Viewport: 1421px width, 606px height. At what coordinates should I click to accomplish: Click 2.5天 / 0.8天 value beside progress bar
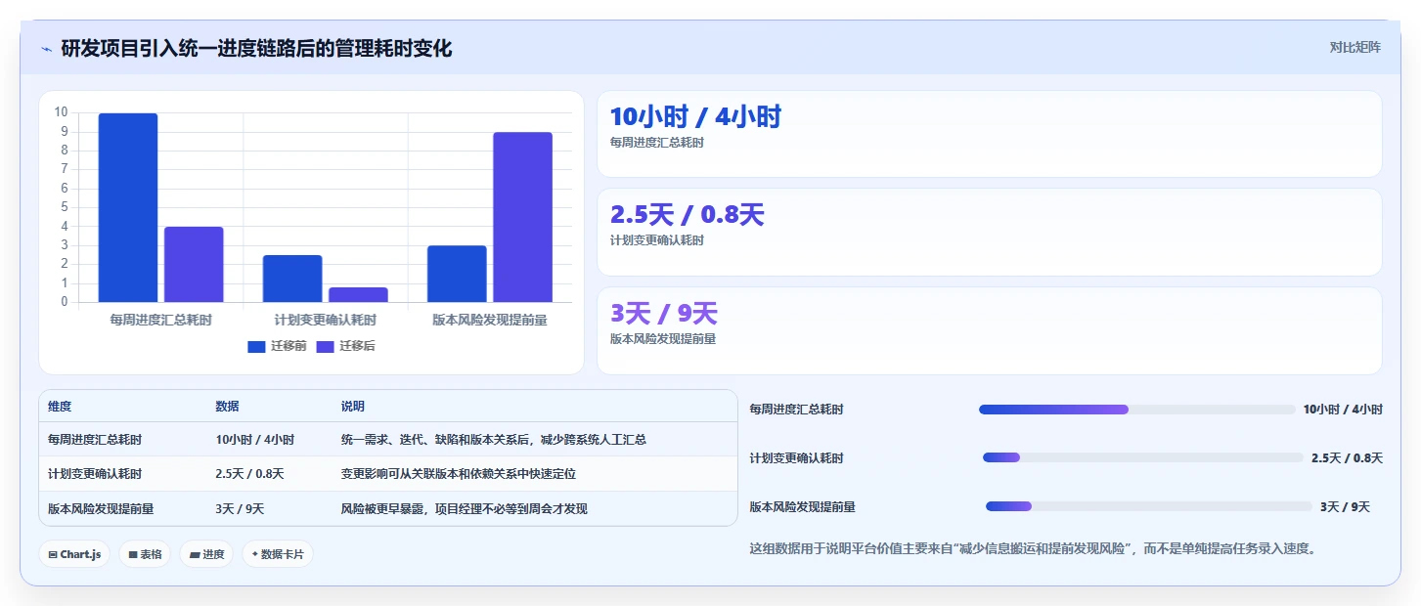tap(1347, 457)
